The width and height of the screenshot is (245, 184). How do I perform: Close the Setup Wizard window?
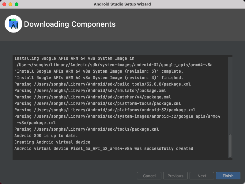[4, 4]
